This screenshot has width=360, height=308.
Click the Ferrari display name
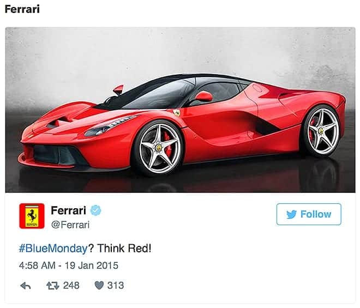68,210
